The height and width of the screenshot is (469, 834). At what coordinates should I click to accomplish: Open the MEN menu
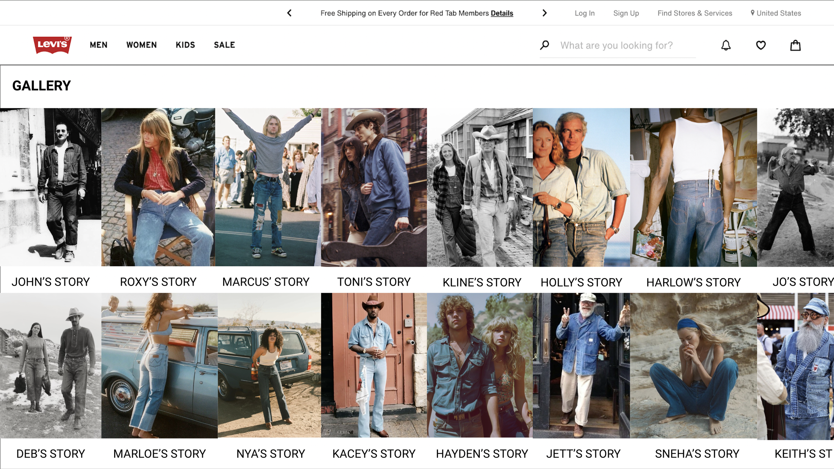[x=98, y=45]
